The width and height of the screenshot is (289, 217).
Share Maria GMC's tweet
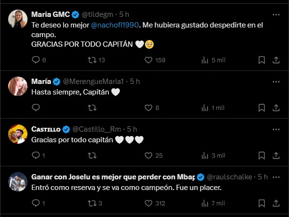(276, 60)
